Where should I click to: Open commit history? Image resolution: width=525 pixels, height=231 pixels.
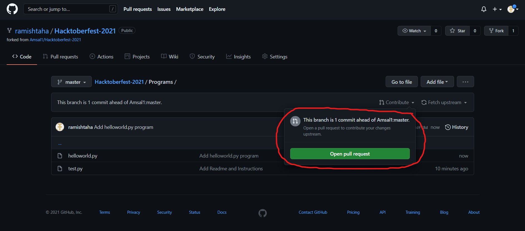point(457,127)
